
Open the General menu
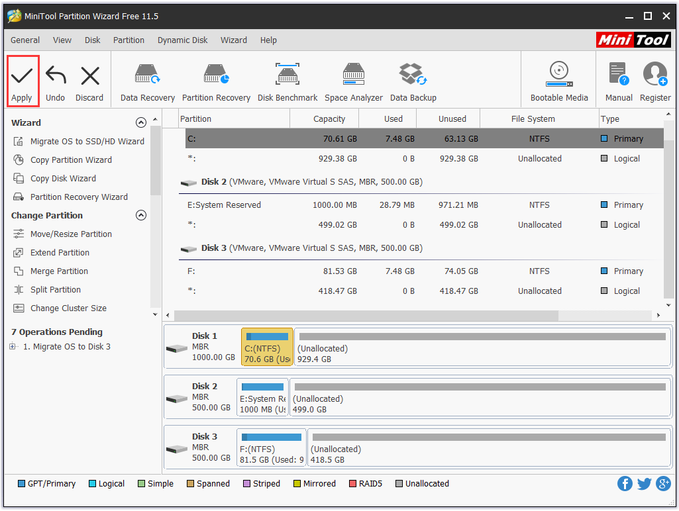(x=25, y=40)
